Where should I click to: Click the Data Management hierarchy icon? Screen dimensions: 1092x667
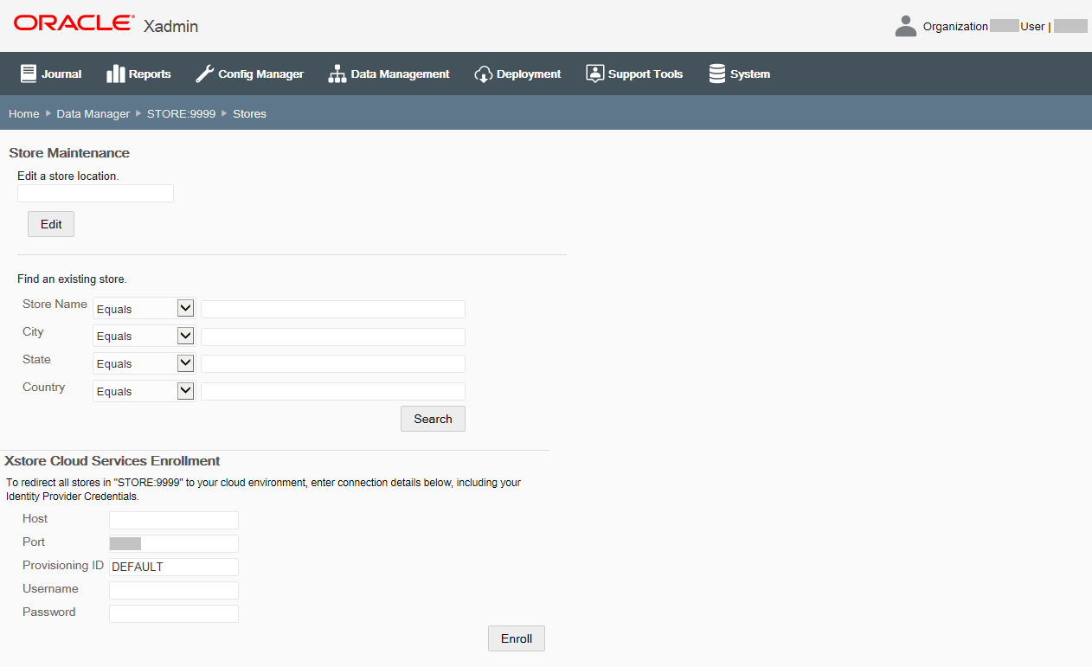pos(336,73)
